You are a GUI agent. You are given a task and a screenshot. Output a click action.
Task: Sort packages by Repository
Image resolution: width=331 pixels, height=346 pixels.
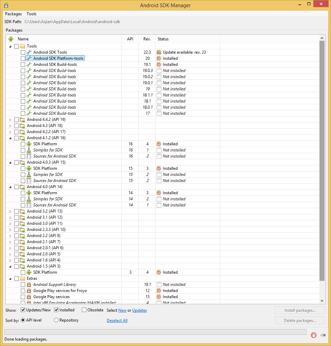(56, 320)
